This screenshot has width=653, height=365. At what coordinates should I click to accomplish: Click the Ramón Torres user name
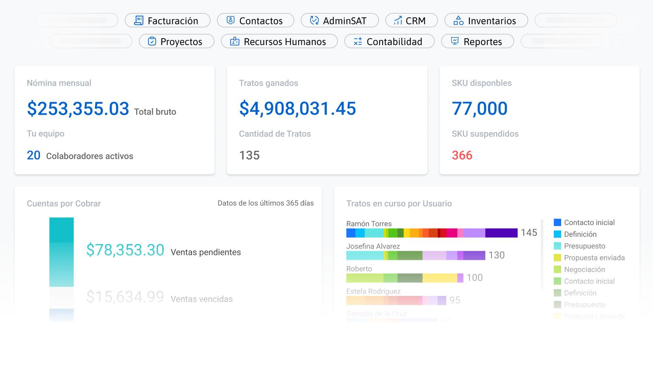(x=369, y=224)
